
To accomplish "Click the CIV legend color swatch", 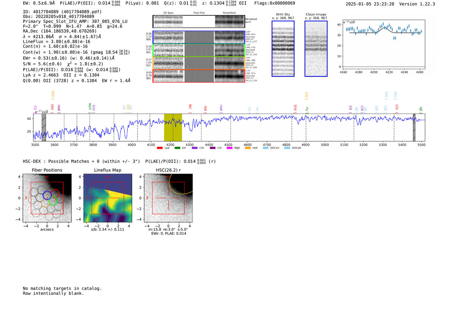I will coord(195,148).
